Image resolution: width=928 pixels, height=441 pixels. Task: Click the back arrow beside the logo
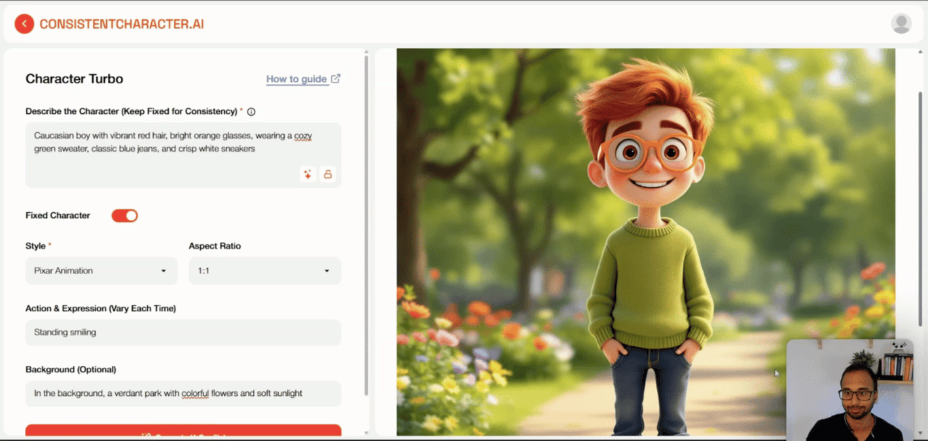[x=24, y=23]
